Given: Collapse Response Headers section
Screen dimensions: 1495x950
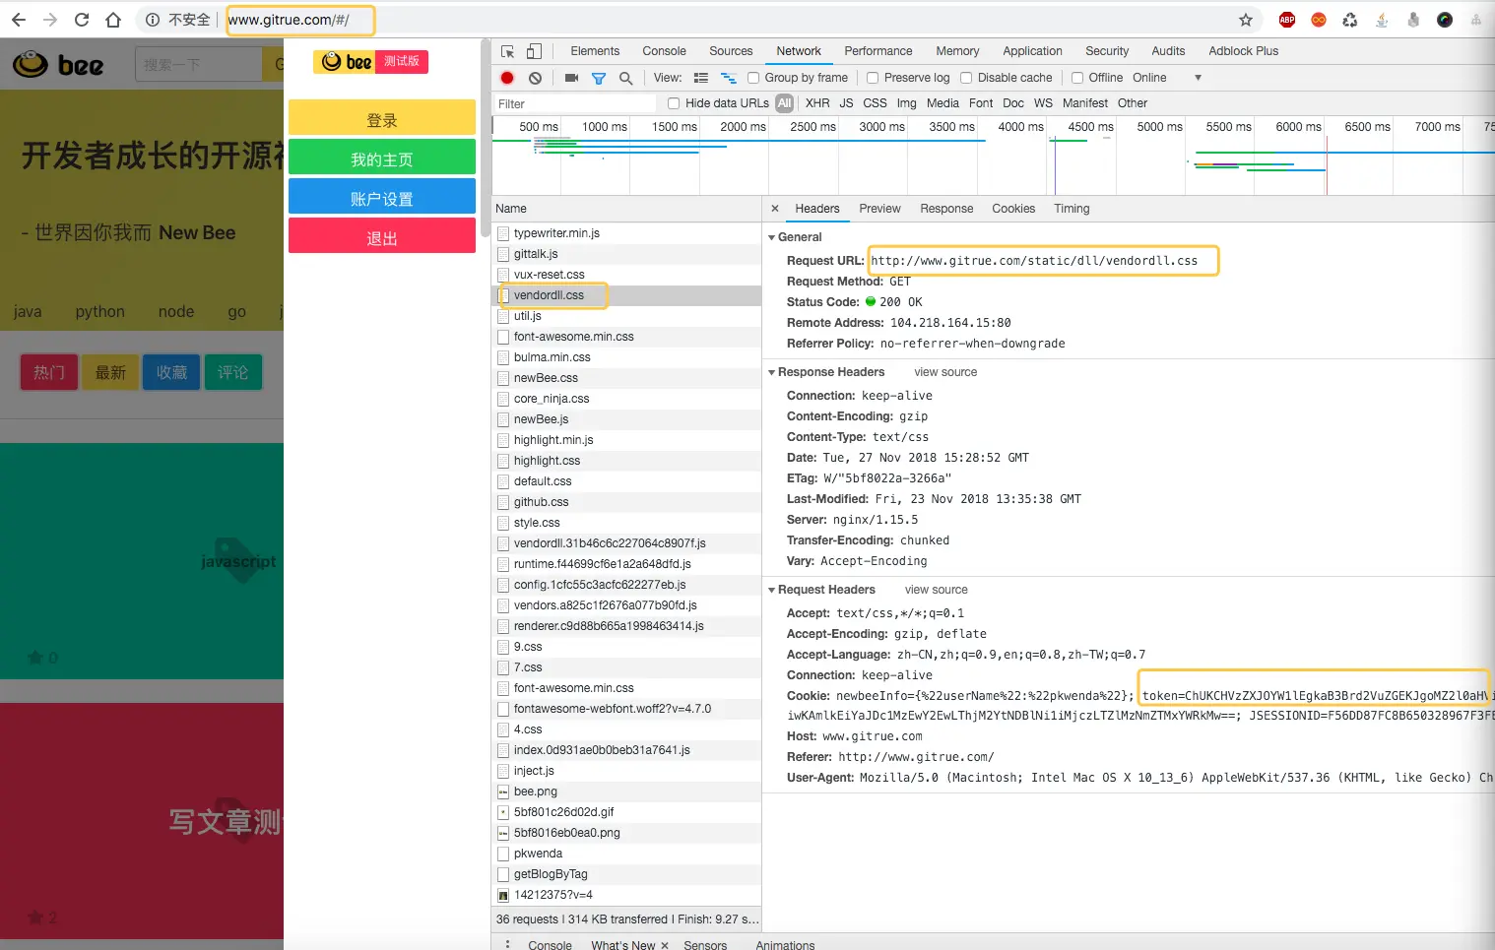Looking at the screenshot, I should tap(772, 372).
